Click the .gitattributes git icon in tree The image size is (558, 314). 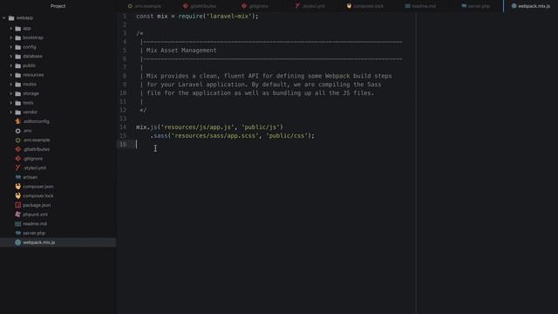coord(18,149)
